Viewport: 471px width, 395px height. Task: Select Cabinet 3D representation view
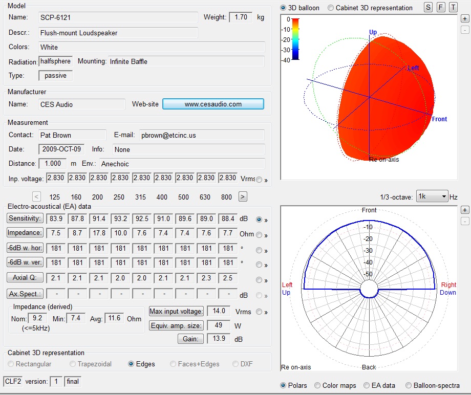pyautogui.click(x=331, y=8)
